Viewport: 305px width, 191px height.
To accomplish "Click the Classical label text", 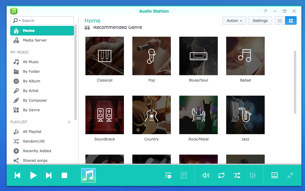I will 105,80.
